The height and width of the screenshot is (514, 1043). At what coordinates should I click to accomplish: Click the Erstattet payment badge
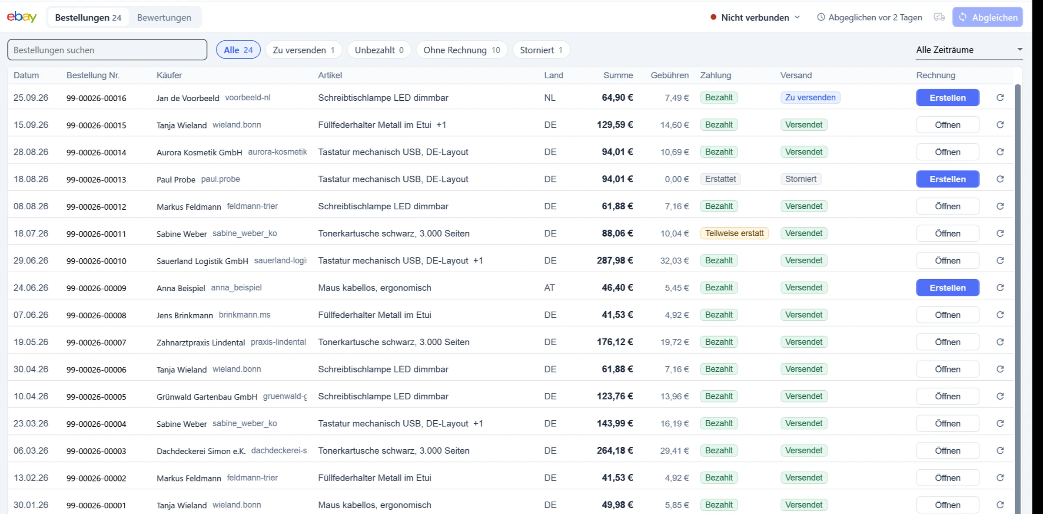(x=720, y=179)
